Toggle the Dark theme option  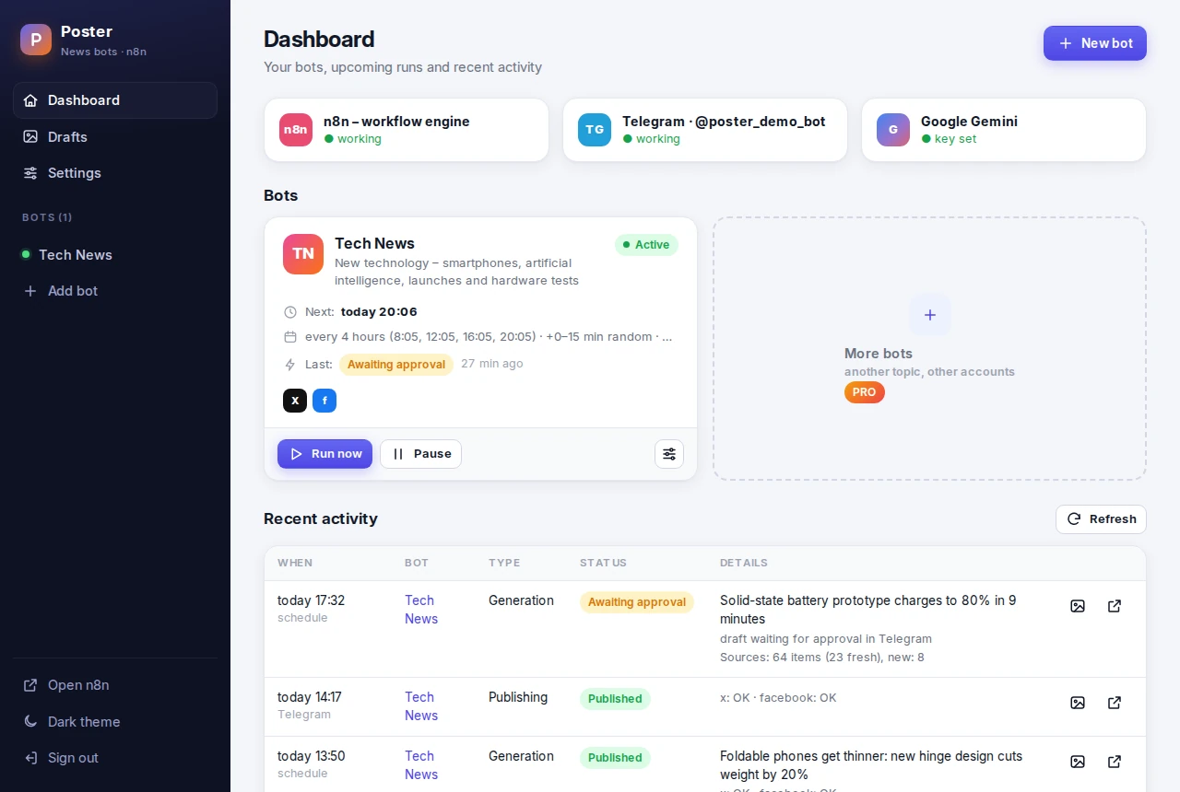115,722
